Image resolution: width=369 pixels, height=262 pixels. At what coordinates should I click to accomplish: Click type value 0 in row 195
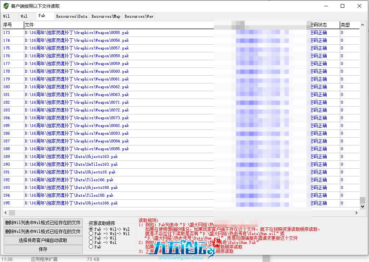point(342,203)
